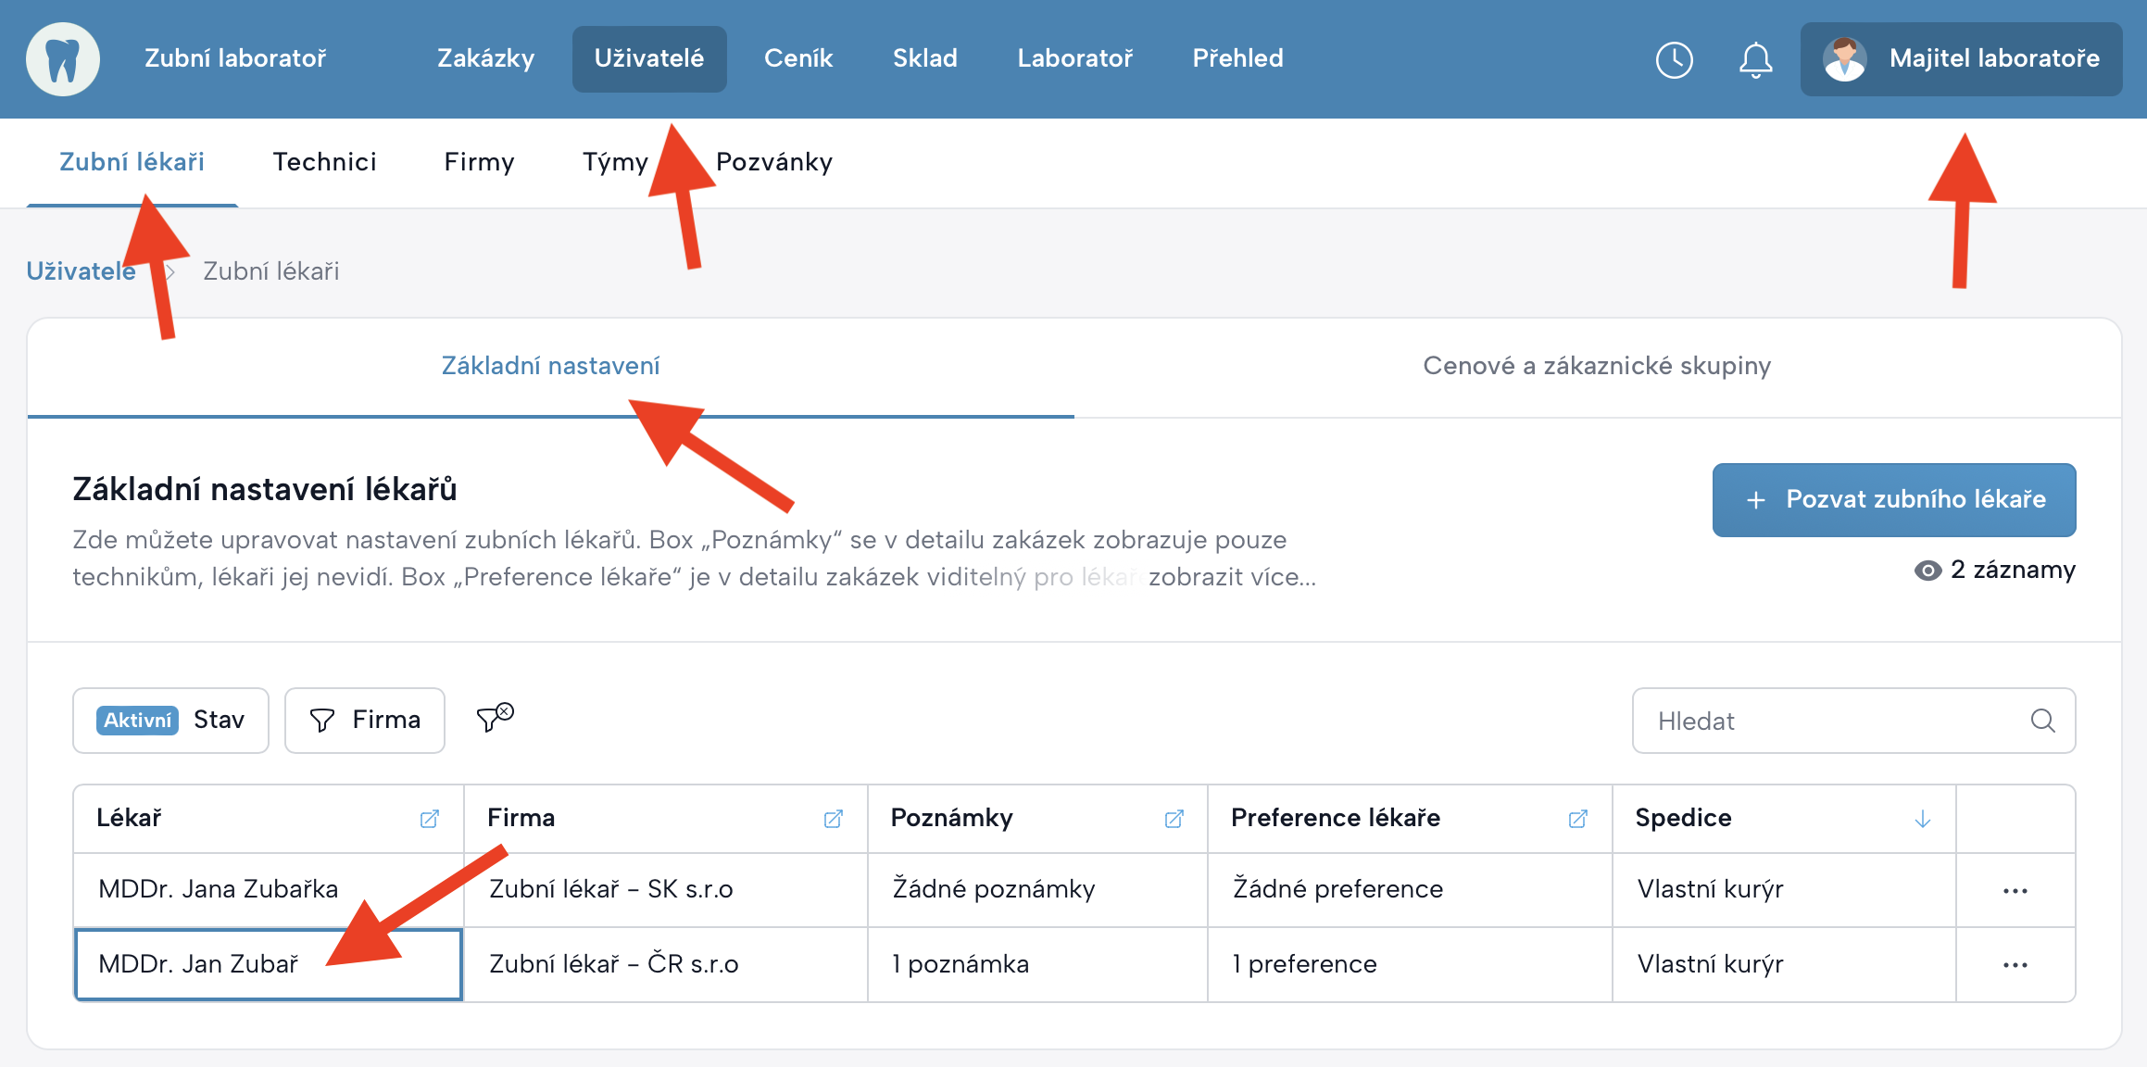The height and width of the screenshot is (1067, 2147).
Task: Switch to the Technici tab
Action: click(x=324, y=162)
